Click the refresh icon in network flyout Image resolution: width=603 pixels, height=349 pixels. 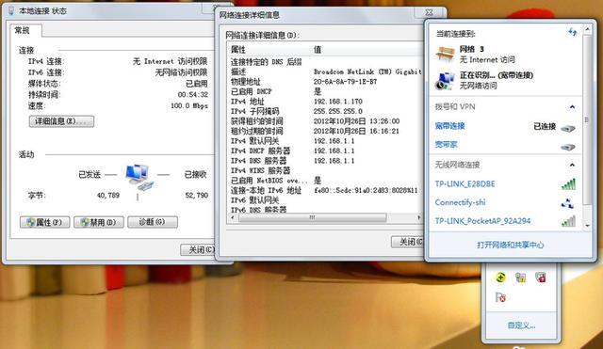point(573,32)
